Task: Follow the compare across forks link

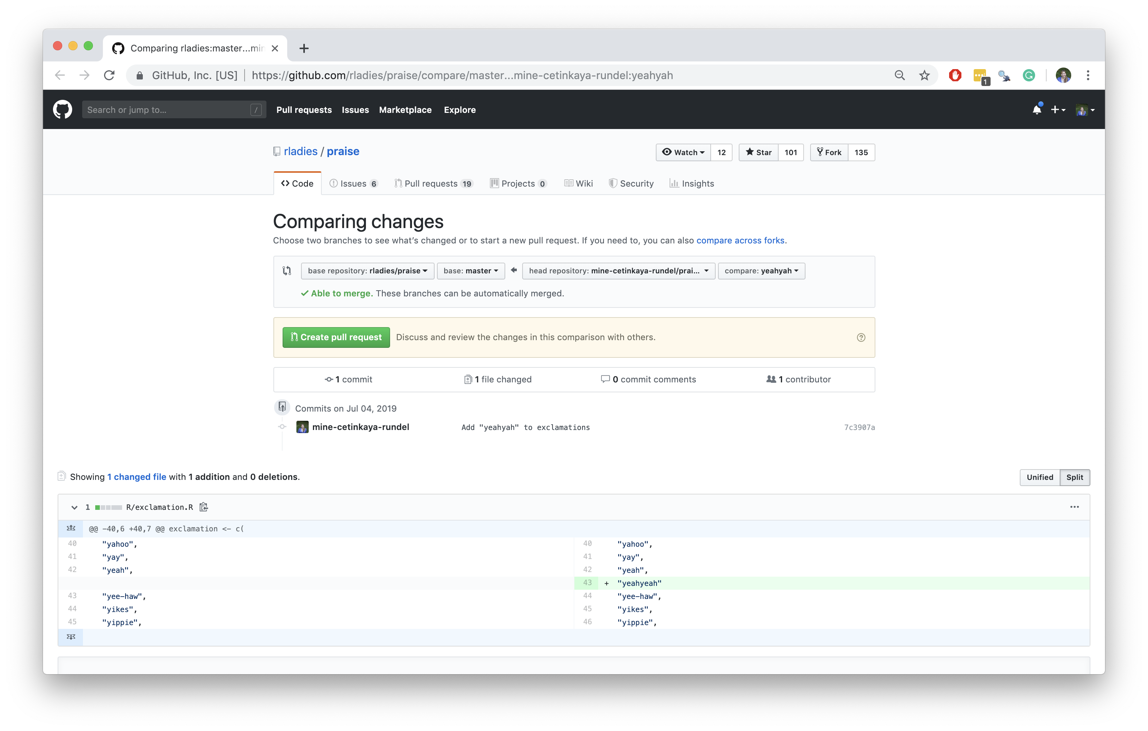Action: [x=740, y=240]
